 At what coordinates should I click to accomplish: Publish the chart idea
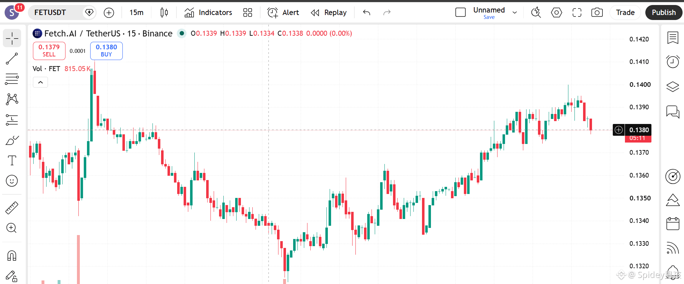point(664,13)
